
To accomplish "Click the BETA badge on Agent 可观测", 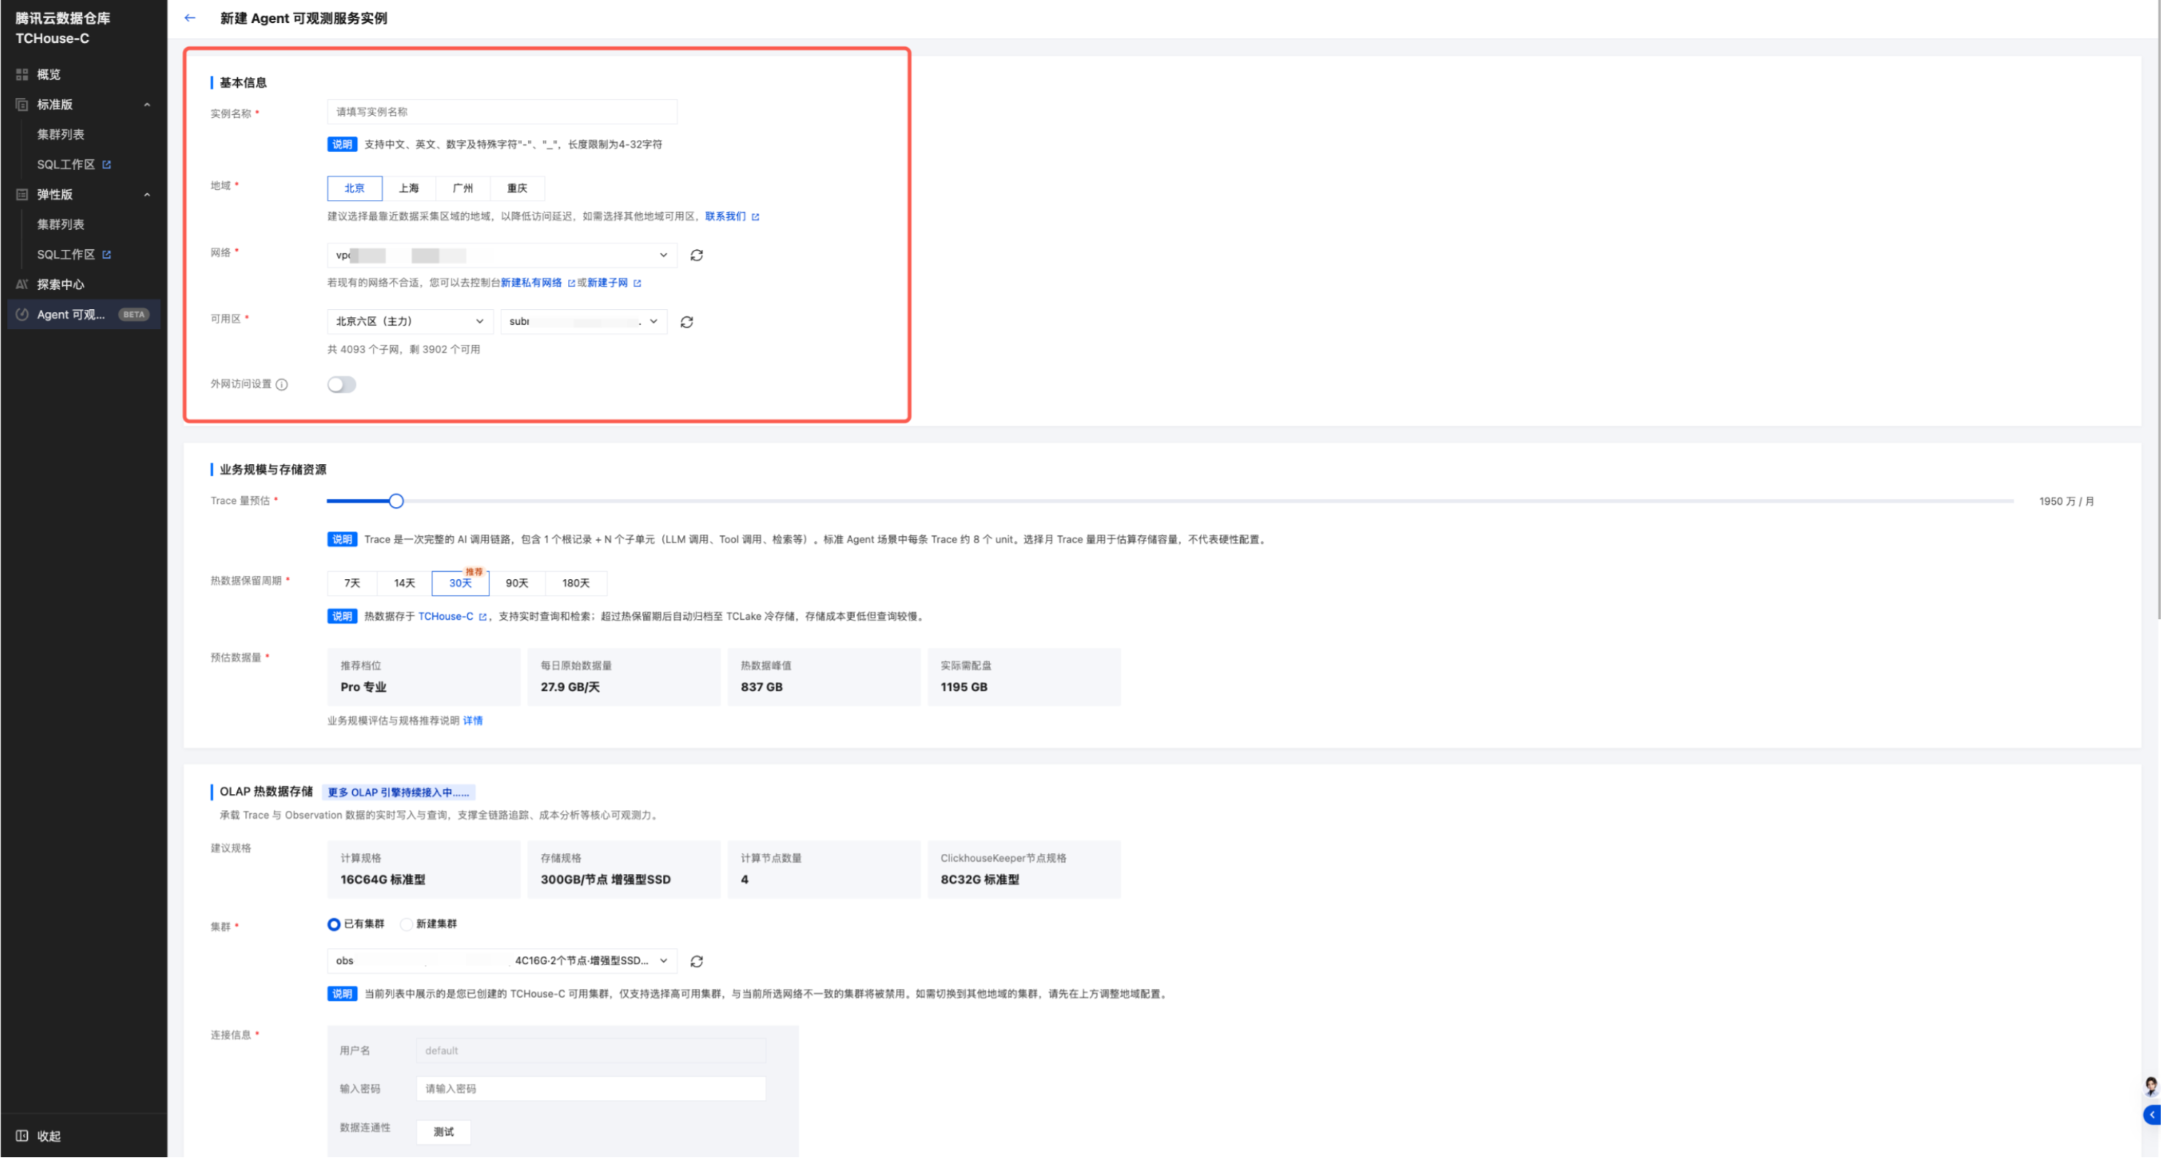I will 134,314.
